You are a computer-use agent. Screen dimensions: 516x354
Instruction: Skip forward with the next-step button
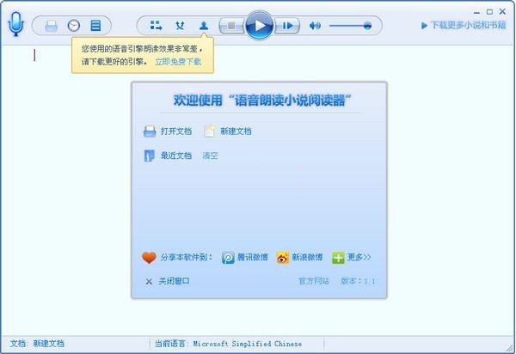[287, 25]
